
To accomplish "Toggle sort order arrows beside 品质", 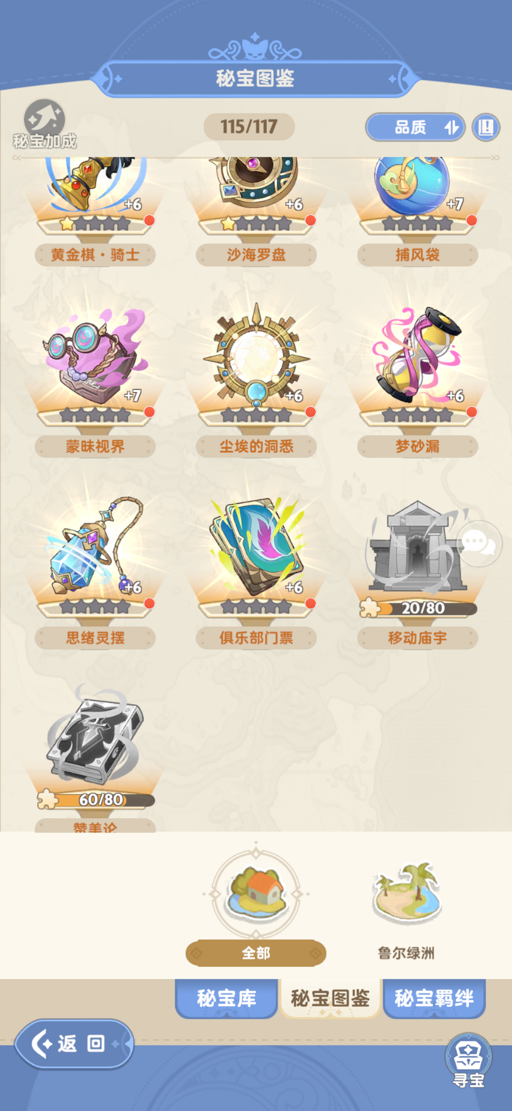I will pyautogui.click(x=451, y=128).
